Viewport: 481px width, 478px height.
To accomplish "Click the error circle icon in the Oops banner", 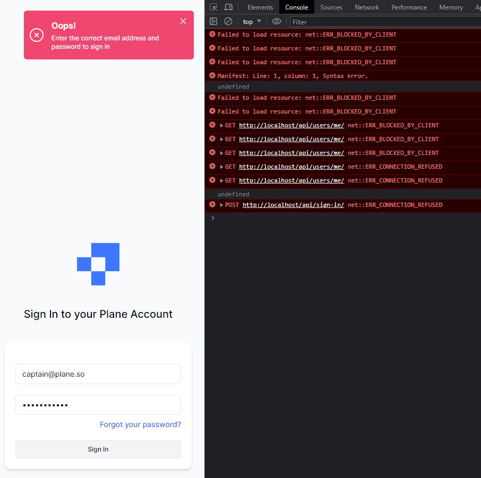I will 36,35.
